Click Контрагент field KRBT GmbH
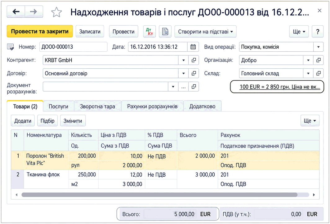Image resolution: width=330 pixels, height=224 pixels. click(110, 60)
